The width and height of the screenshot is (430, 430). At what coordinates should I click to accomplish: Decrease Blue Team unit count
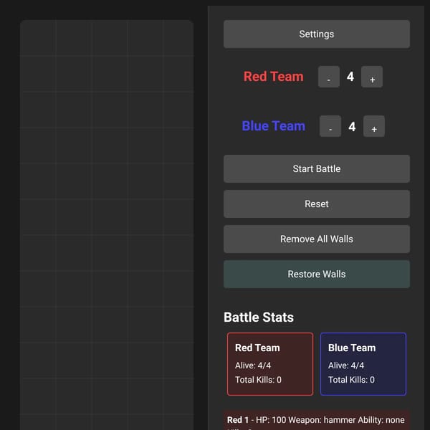pos(330,126)
